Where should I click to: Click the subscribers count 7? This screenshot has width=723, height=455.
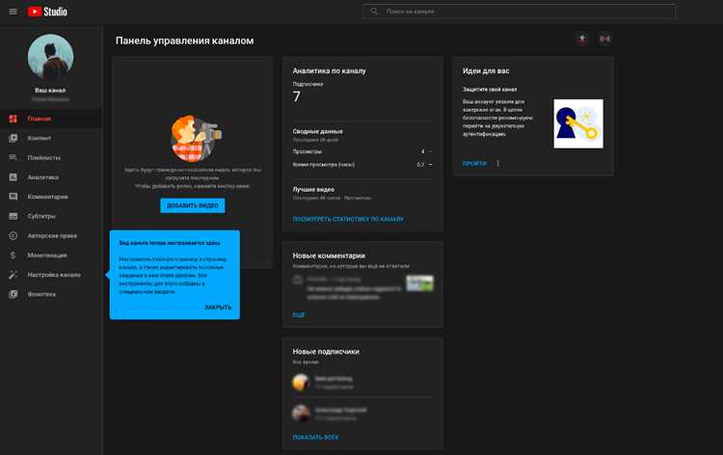pyautogui.click(x=297, y=96)
